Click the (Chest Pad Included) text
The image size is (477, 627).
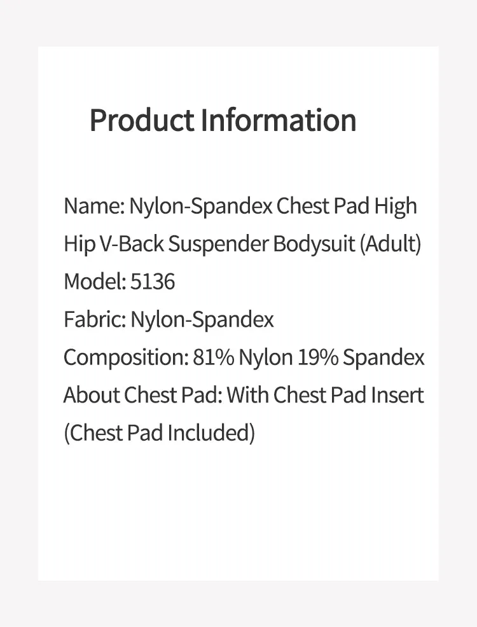tap(159, 433)
